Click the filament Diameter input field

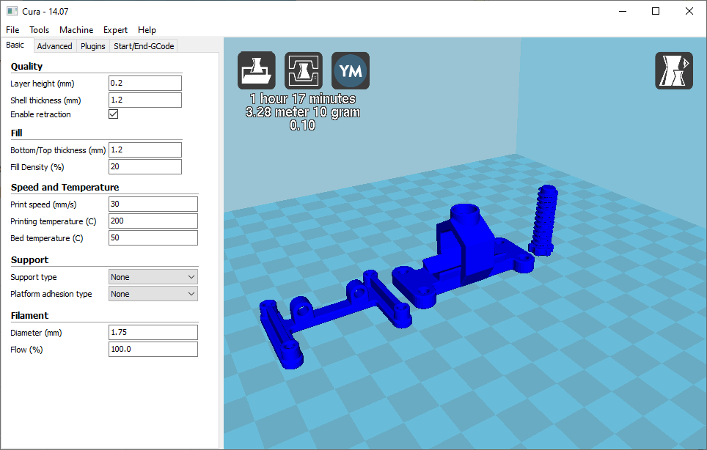point(153,333)
